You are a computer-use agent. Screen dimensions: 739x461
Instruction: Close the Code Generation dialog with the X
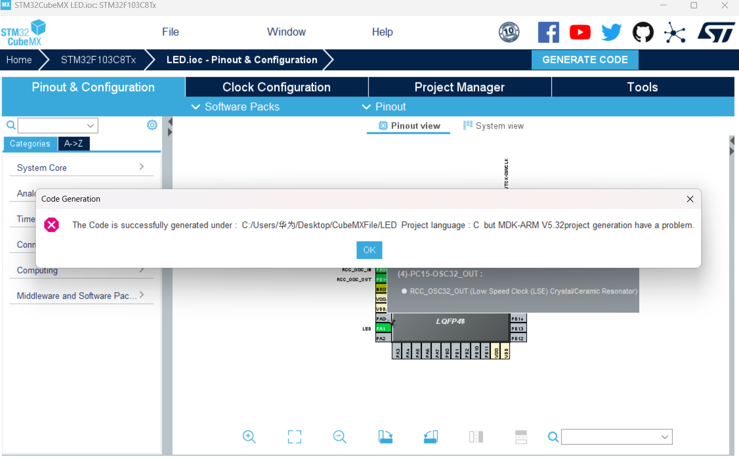pyautogui.click(x=690, y=199)
